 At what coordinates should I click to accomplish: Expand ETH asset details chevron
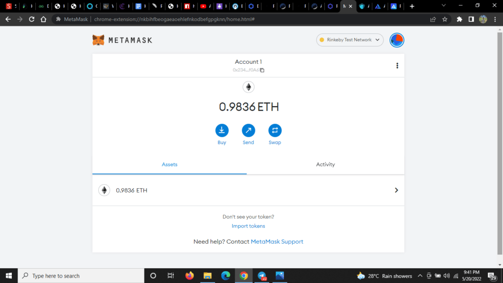[x=396, y=190]
